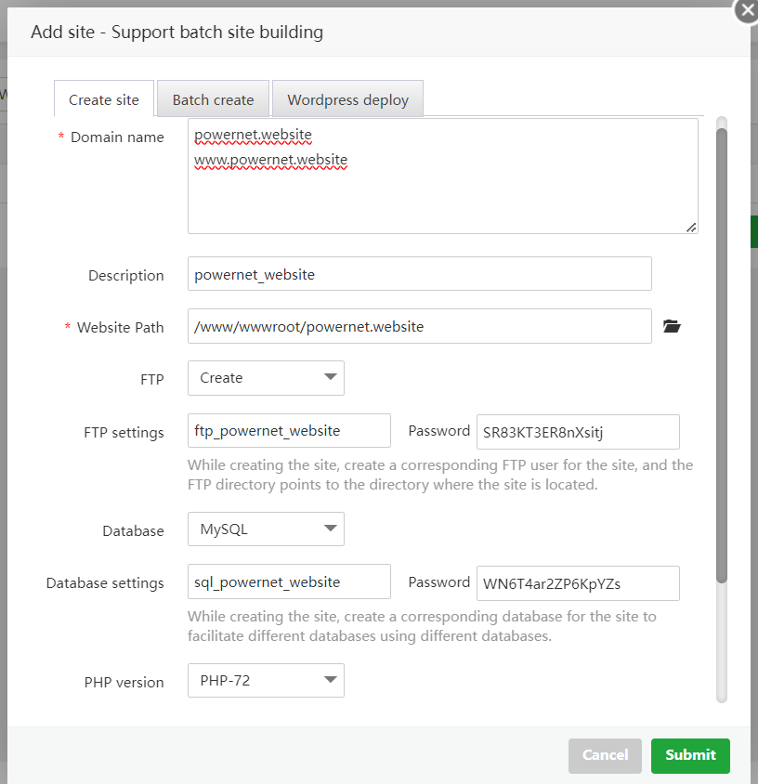Click the database password field
Screen dimensions: 758x784
click(577, 583)
